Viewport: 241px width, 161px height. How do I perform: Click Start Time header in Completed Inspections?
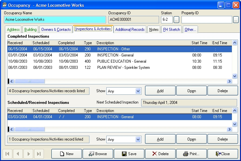[x=201, y=43]
